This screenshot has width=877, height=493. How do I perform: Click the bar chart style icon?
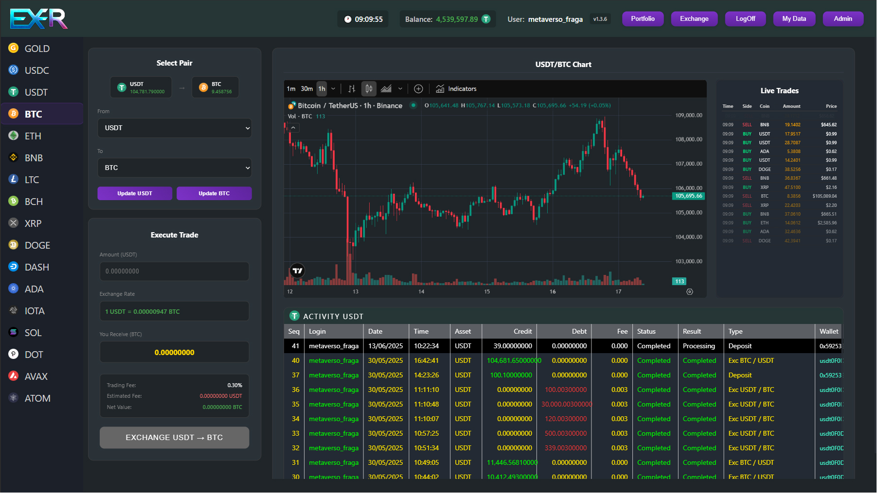(352, 89)
